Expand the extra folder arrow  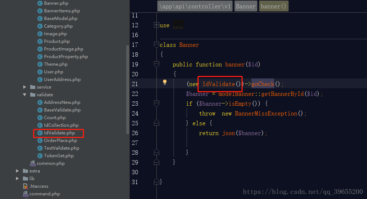[17, 171]
